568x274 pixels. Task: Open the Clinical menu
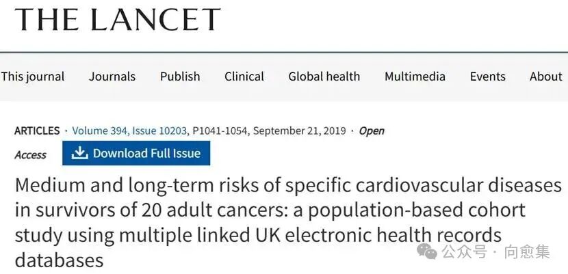[x=244, y=77]
